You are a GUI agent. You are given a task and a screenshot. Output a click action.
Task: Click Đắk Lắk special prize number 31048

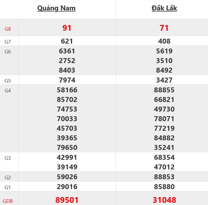164,200
